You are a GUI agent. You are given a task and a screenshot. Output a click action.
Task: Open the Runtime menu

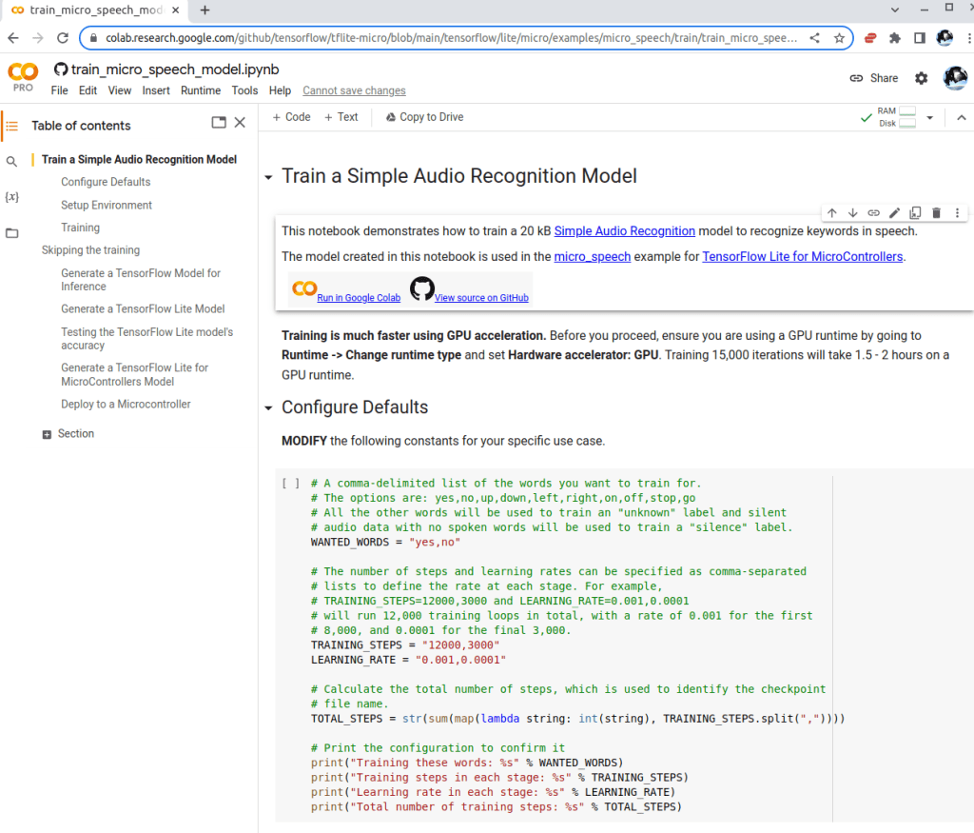click(x=200, y=90)
